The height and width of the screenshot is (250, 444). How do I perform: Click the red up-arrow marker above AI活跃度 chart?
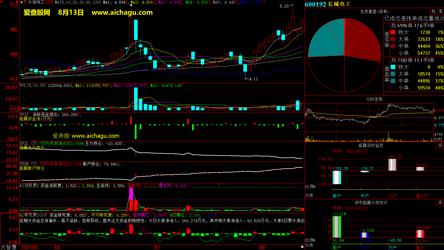click(219, 185)
